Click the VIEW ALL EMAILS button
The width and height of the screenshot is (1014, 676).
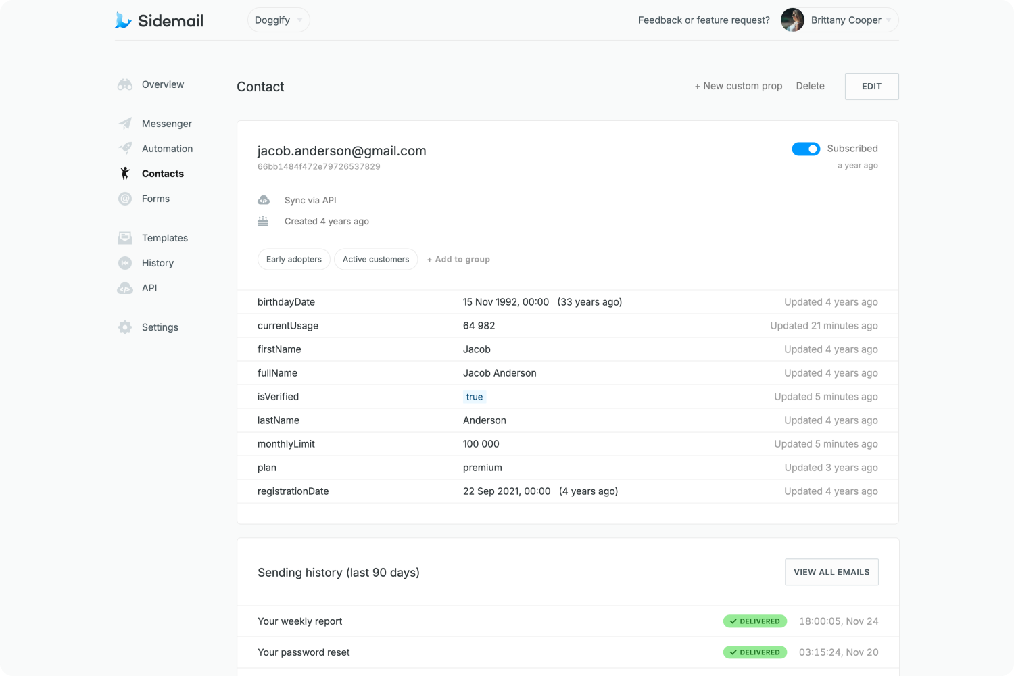point(831,571)
